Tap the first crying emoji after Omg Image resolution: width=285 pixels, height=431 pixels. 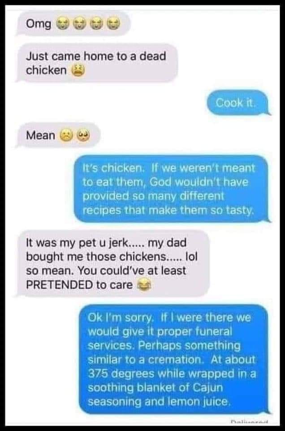(x=62, y=24)
